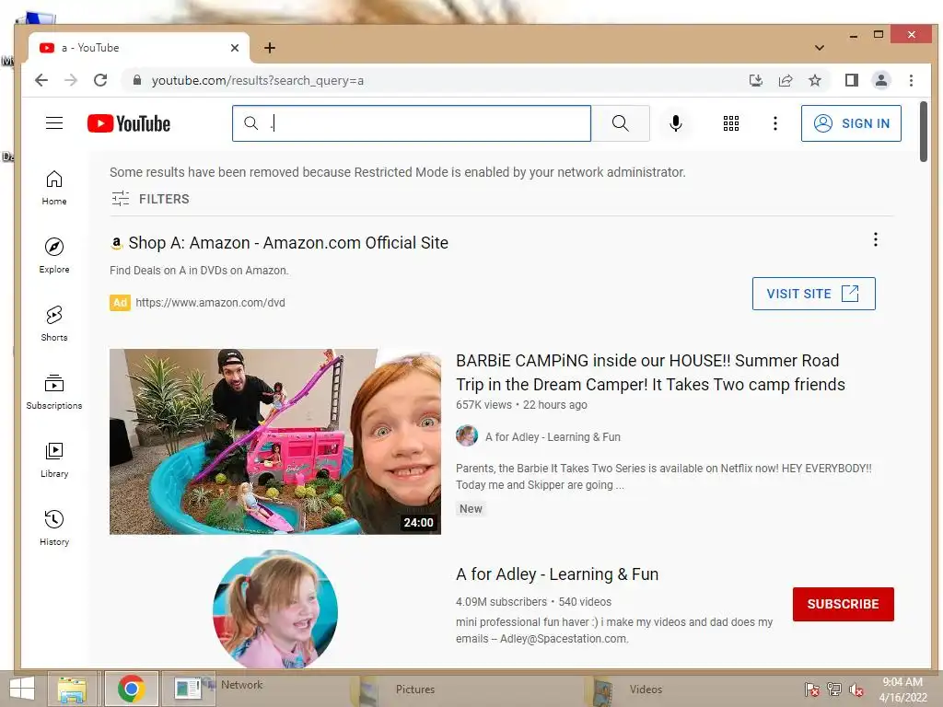The height and width of the screenshot is (707, 943).
Task: Click the browser address bar URL
Action: pyautogui.click(x=258, y=81)
